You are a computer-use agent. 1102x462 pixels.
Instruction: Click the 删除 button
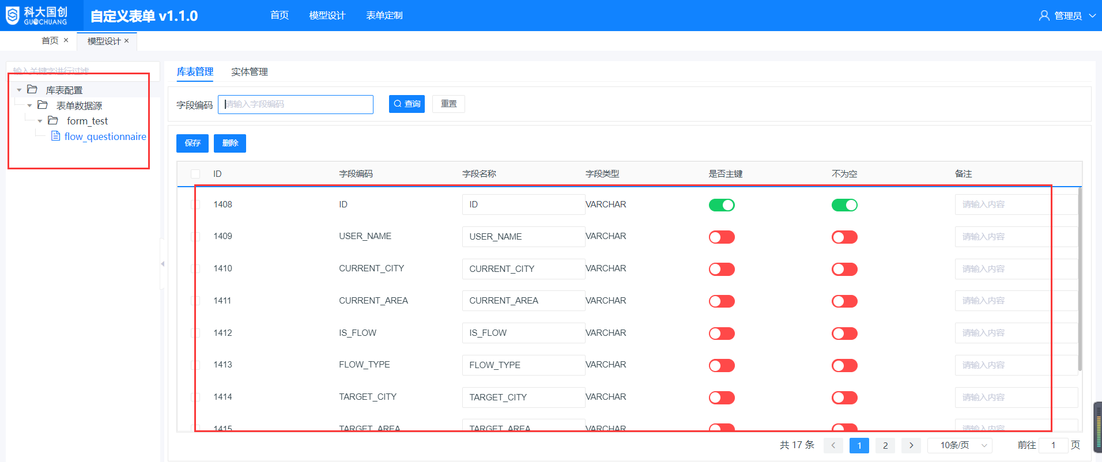point(230,143)
